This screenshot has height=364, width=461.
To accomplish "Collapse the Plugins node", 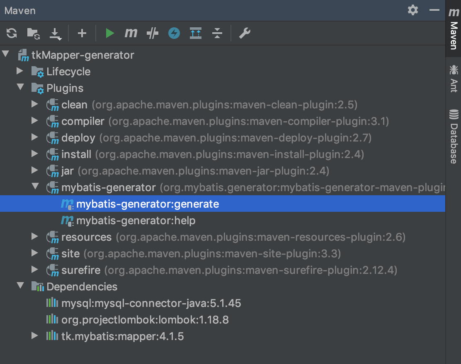I will pyautogui.click(x=20, y=87).
